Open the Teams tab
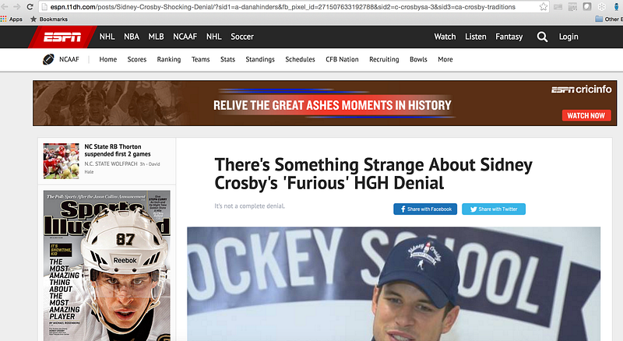623x341 pixels. coord(201,59)
